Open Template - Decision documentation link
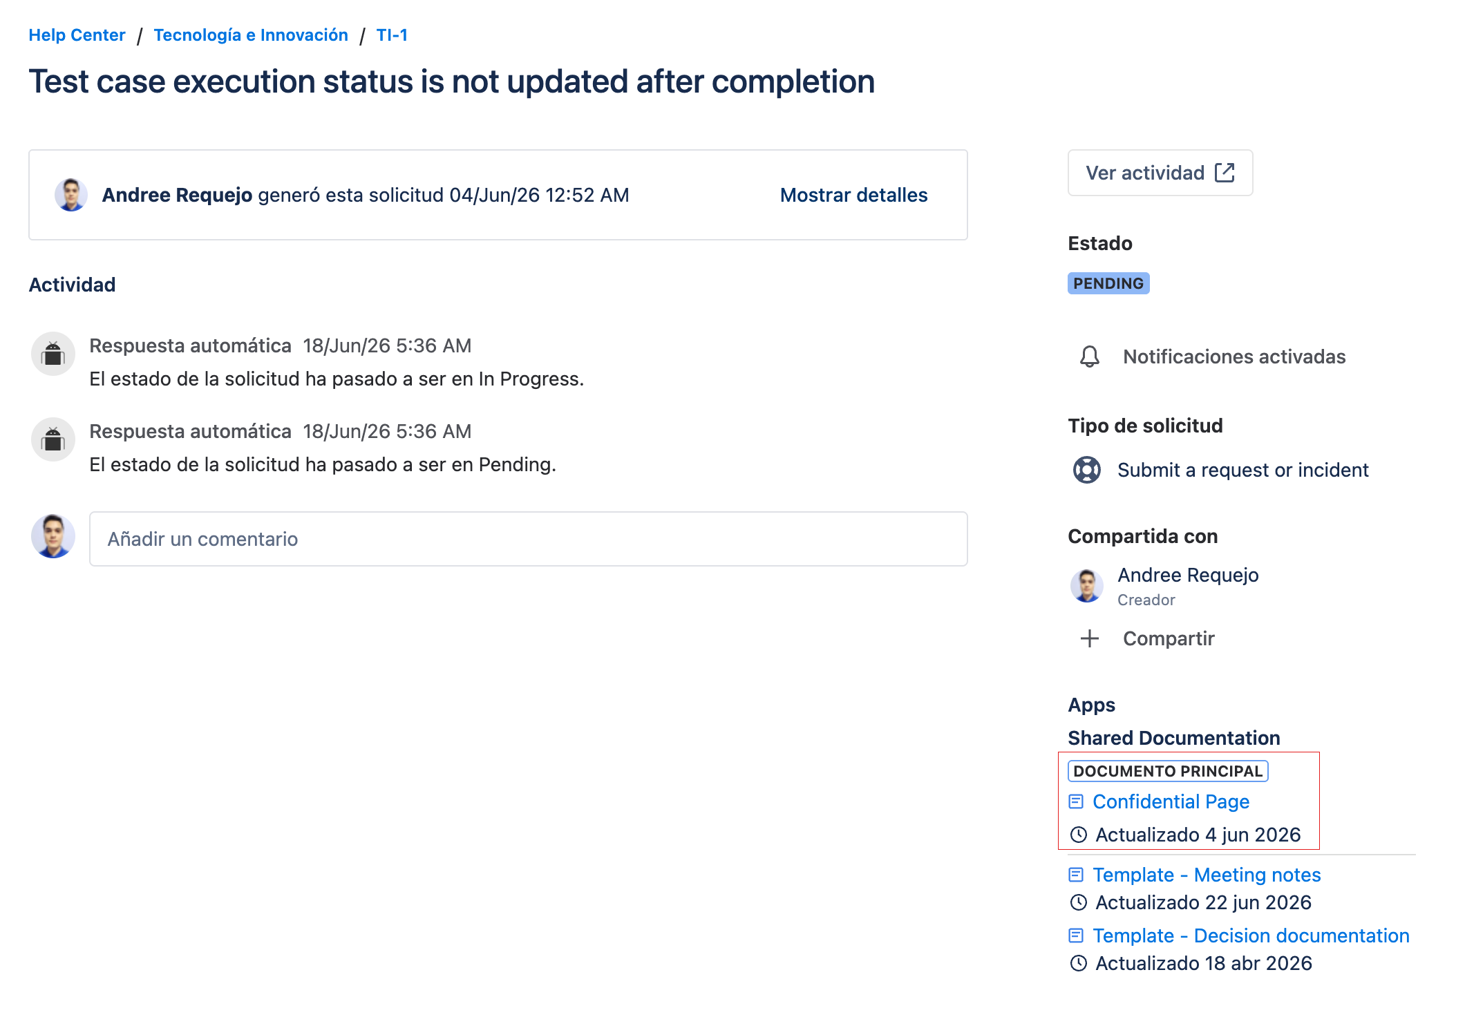Viewport: 1465px width, 1017px height. pos(1251,935)
